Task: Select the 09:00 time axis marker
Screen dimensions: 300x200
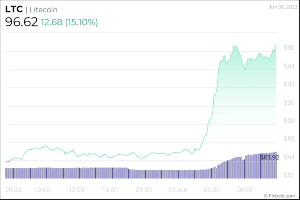Action: (x=13, y=190)
